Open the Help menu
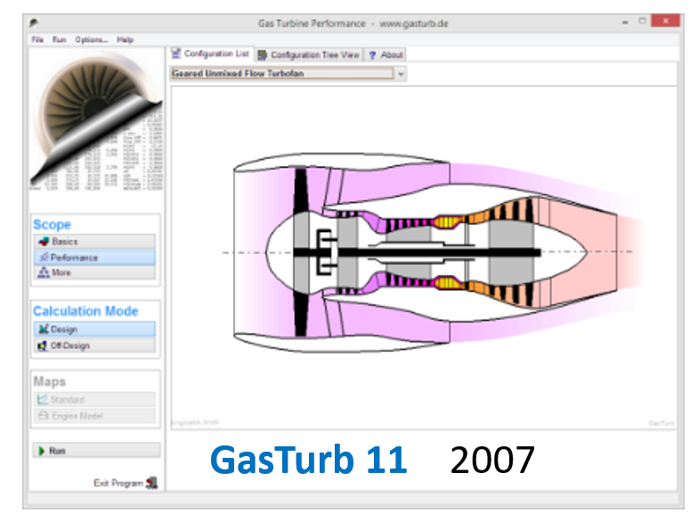The height and width of the screenshot is (521, 698). point(125,39)
